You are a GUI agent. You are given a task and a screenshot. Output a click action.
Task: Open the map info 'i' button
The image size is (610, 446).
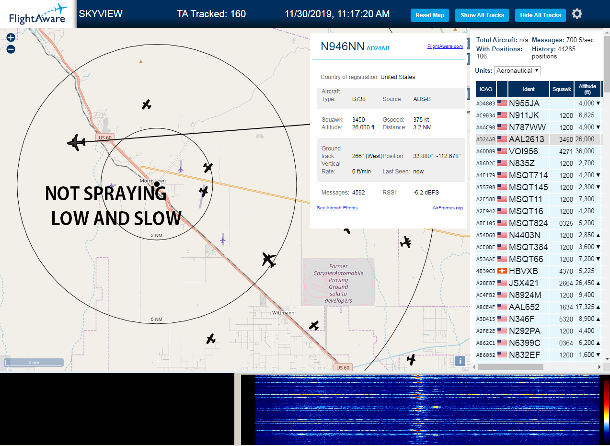(x=460, y=361)
